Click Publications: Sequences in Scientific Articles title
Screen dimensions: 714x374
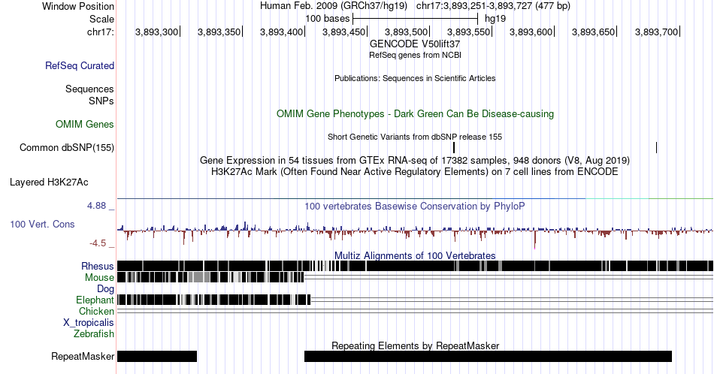click(x=415, y=78)
